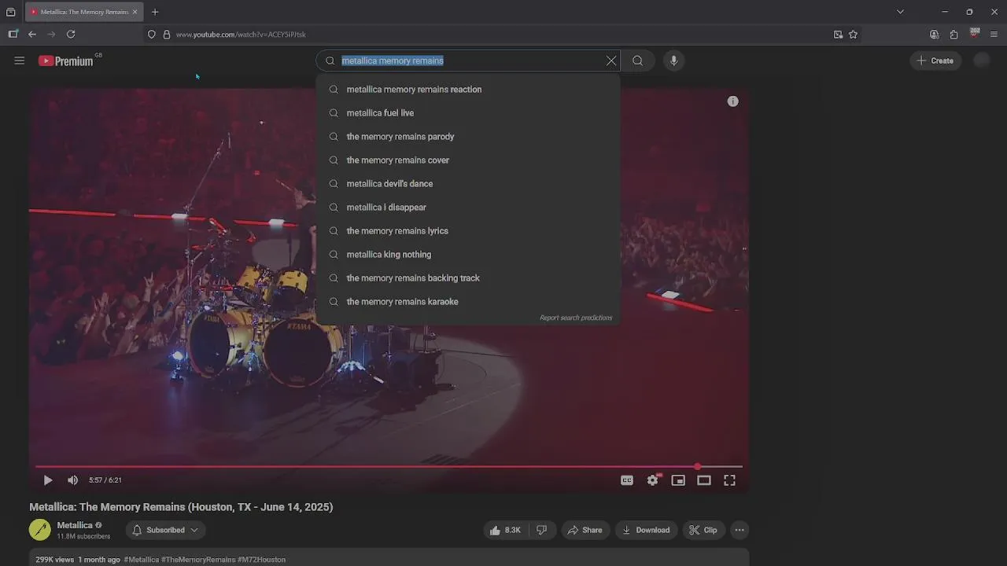
Task: Select suggestion 'the memory remains parody'
Action: pos(468,137)
